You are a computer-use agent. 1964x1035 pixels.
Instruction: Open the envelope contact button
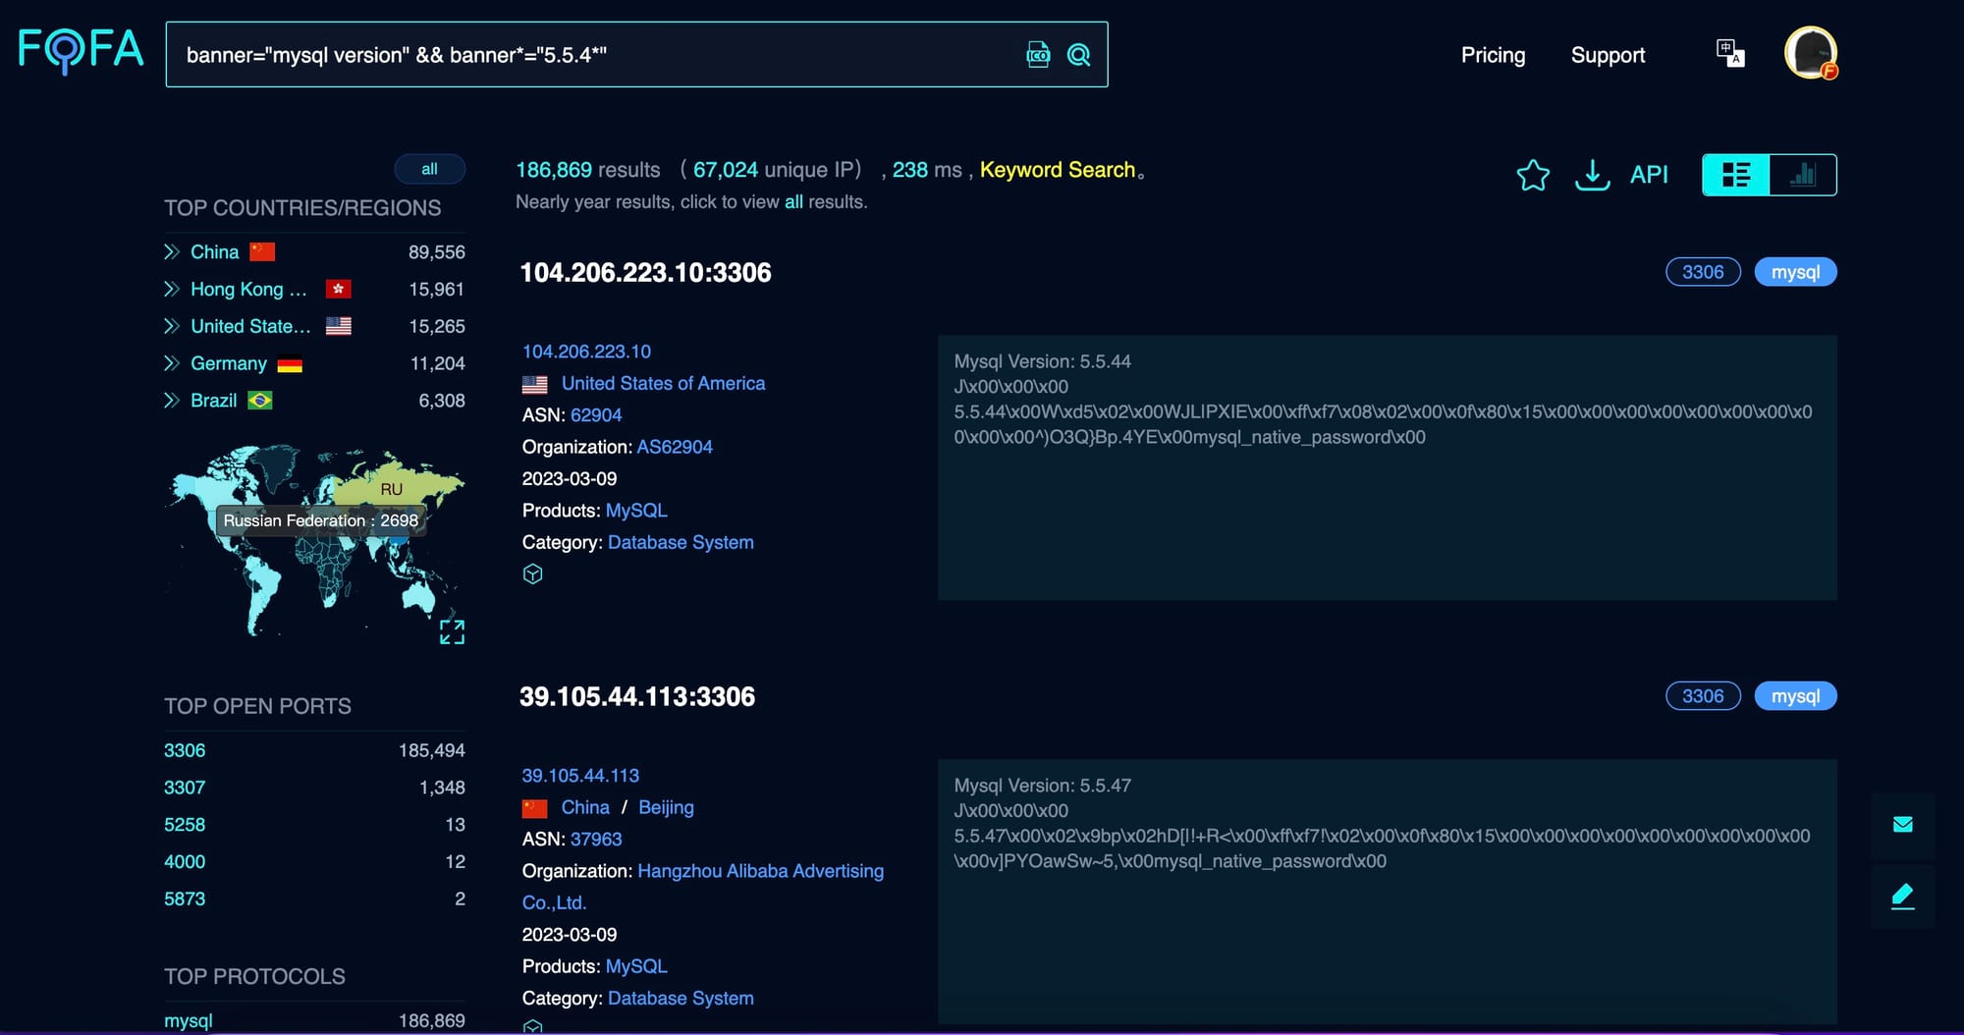[1902, 825]
